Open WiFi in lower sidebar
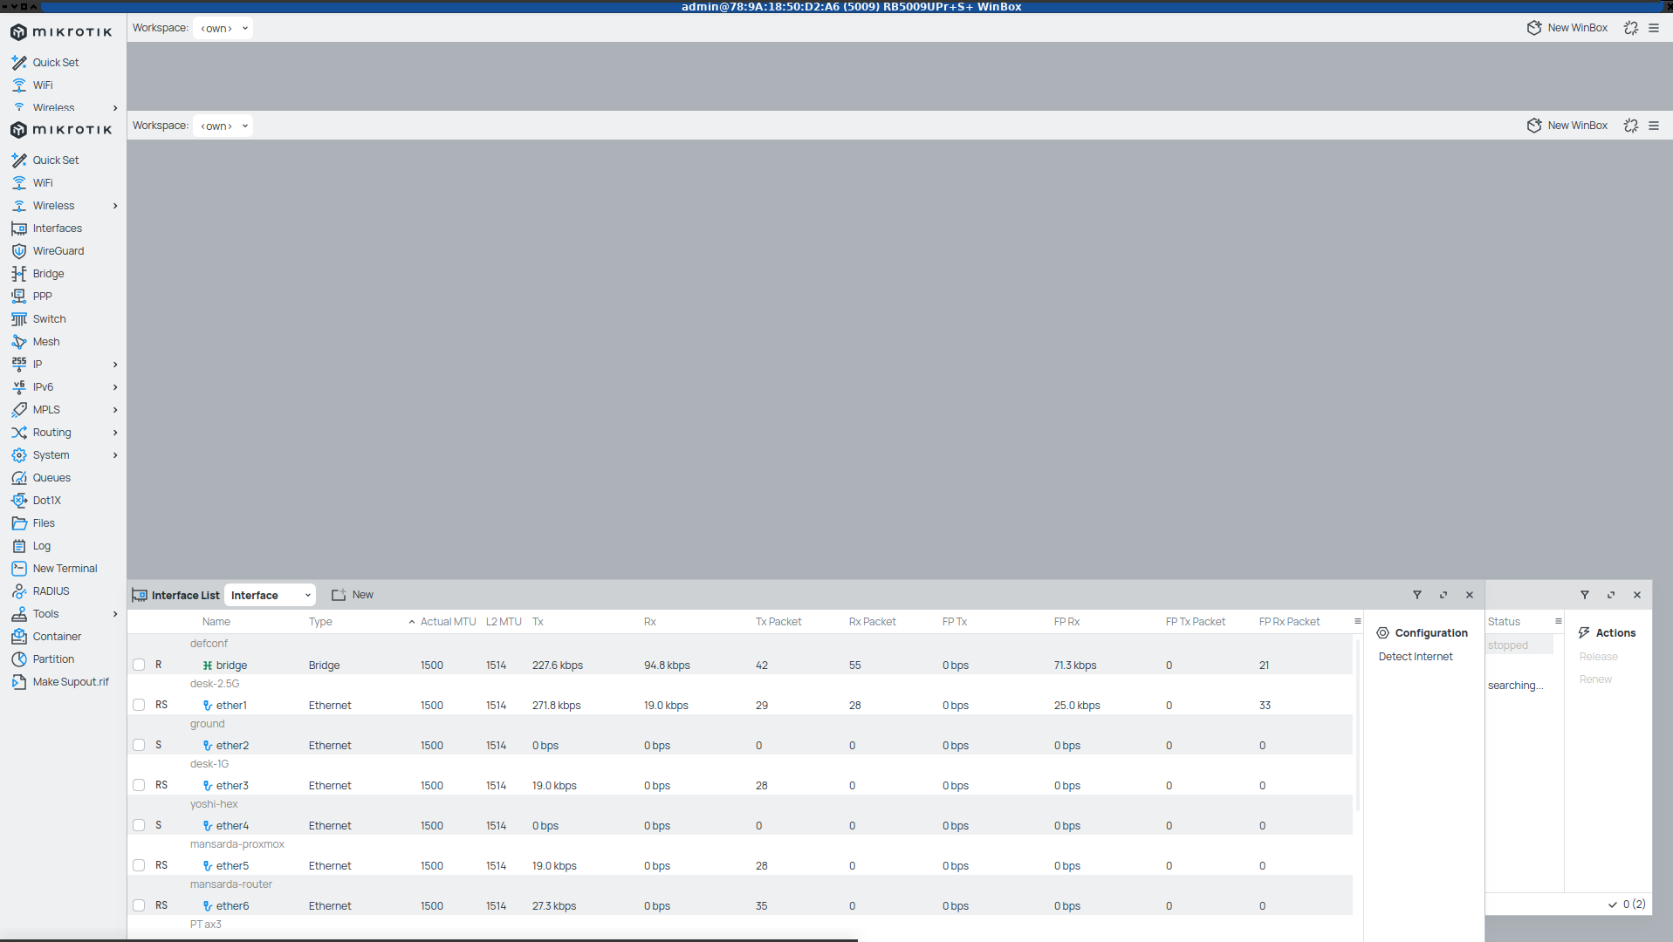This screenshot has height=942, width=1673. click(x=43, y=183)
